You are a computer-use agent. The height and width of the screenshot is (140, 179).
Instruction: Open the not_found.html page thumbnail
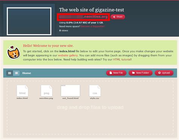pyautogui.click(x=70, y=91)
